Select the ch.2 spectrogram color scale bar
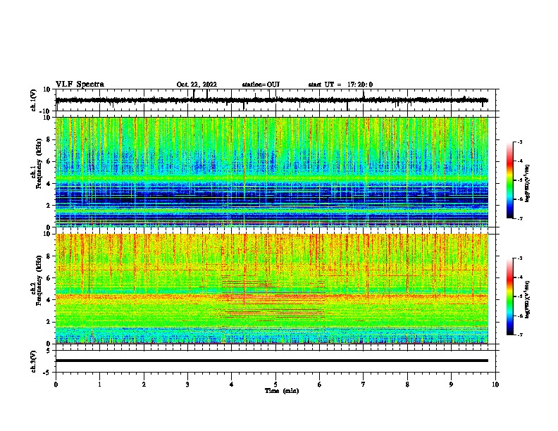 coord(509,296)
